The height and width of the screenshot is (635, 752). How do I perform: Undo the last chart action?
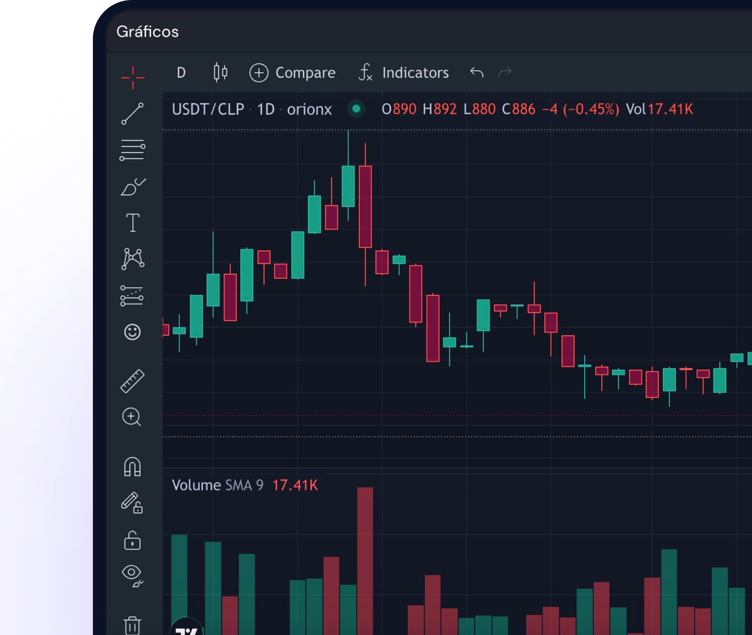[x=477, y=73]
